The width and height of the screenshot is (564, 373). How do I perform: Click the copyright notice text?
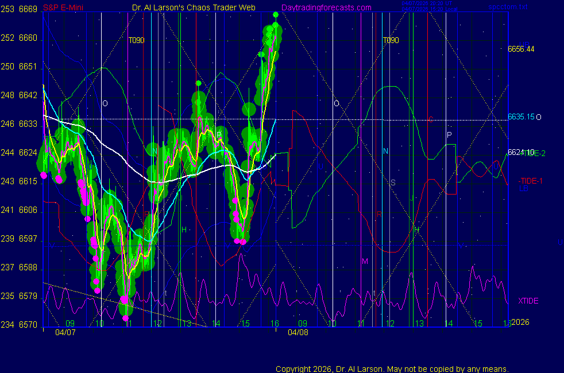click(x=392, y=368)
